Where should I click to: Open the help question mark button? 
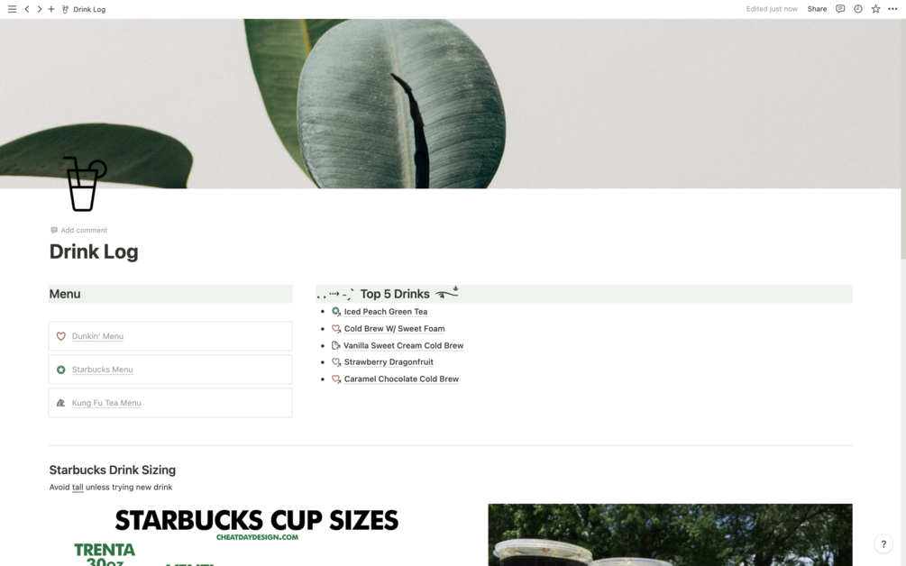click(x=883, y=543)
